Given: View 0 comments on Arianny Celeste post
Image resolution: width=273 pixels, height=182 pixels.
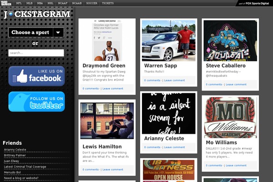Looking at the screenshot, I should (x=152, y=147).
